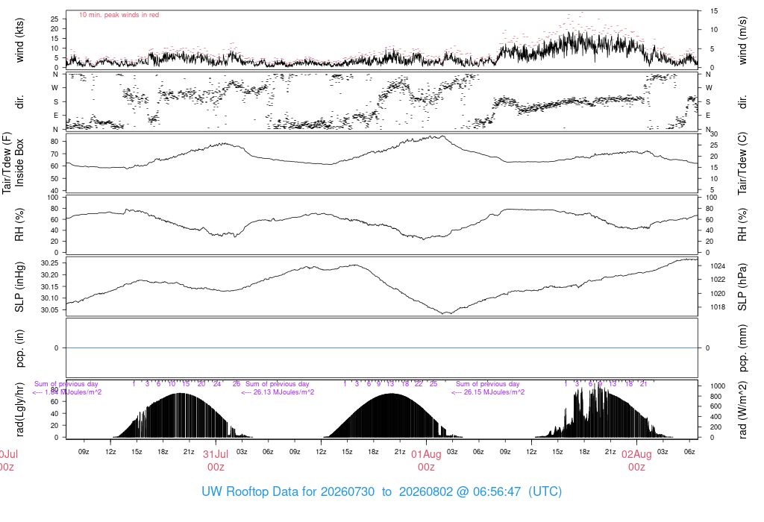Click the 26.15 MJoules/m^2 daily sum label
This screenshot has width=764, height=522.
pyautogui.click(x=488, y=392)
